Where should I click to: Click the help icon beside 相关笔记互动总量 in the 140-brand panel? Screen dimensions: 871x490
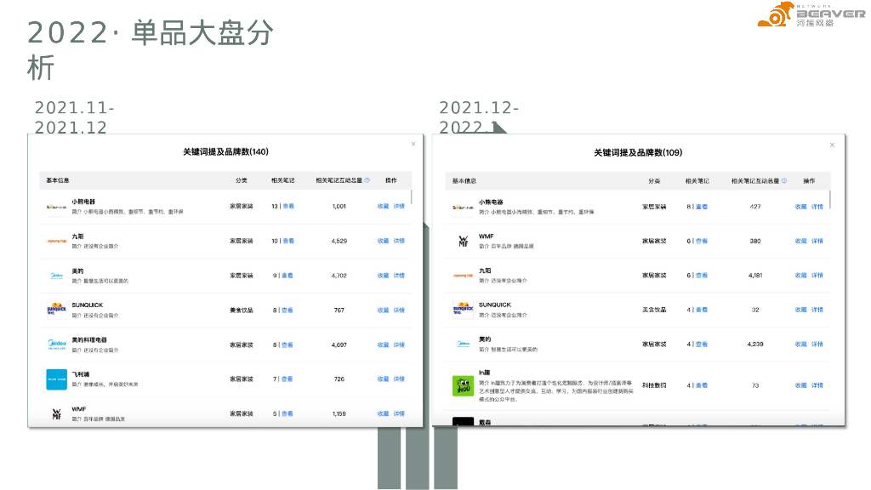pyautogui.click(x=367, y=180)
